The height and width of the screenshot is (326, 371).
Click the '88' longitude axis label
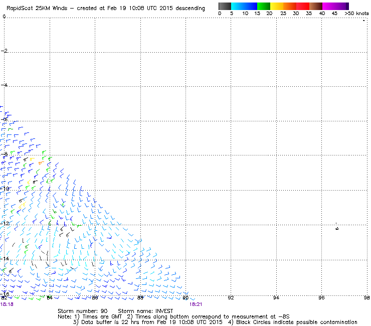(x=140, y=298)
